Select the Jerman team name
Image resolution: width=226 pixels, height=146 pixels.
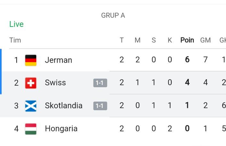(59, 60)
